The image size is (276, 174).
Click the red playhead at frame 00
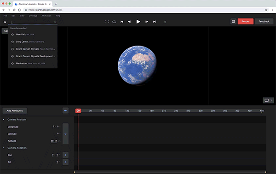point(78,110)
